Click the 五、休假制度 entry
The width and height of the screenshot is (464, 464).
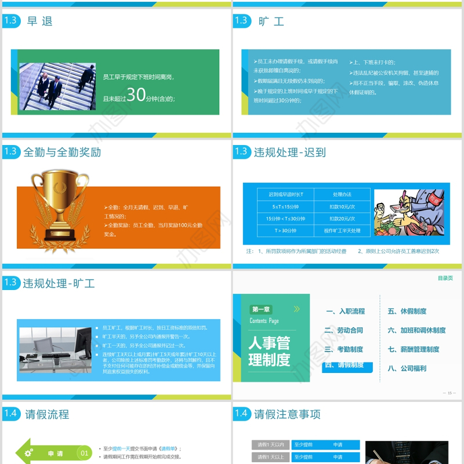[408, 311]
